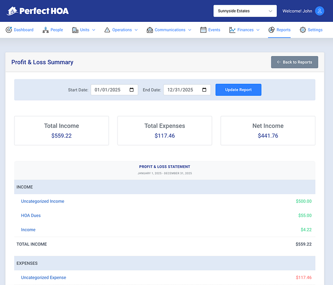Click the Events calendar icon

[203, 30]
